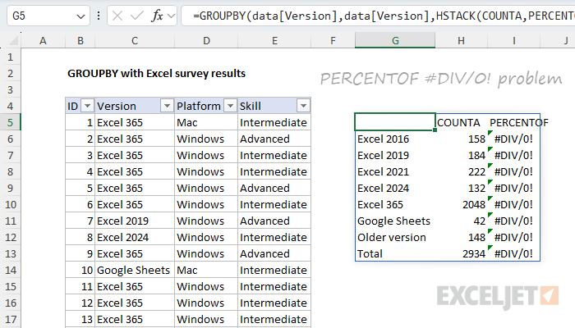Click the count cell showing 158
Screen dimensions: 575x328
pos(461,139)
